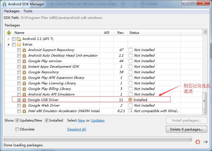Click the Google Repository package icon
This screenshot has height=151, width=212.
click(24, 72)
